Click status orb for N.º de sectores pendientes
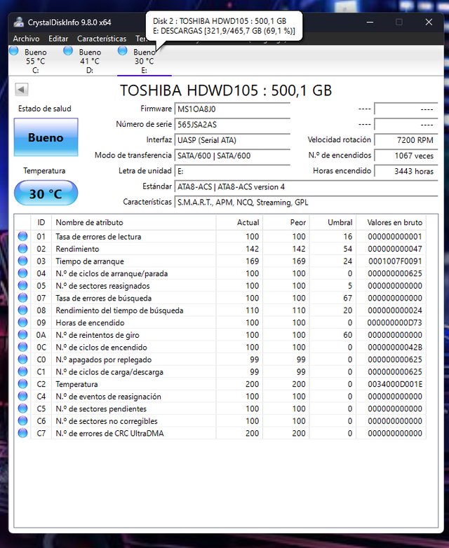 pyautogui.click(x=22, y=409)
